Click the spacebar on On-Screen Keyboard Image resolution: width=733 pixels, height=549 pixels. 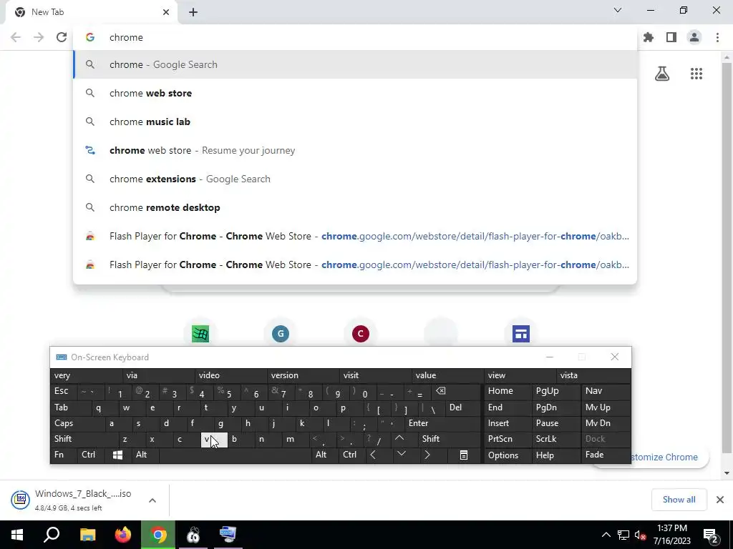pyautogui.click(x=235, y=455)
